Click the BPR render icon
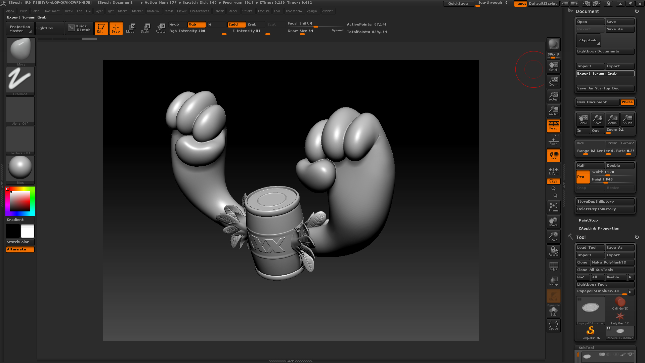645x363 pixels. 553,44
